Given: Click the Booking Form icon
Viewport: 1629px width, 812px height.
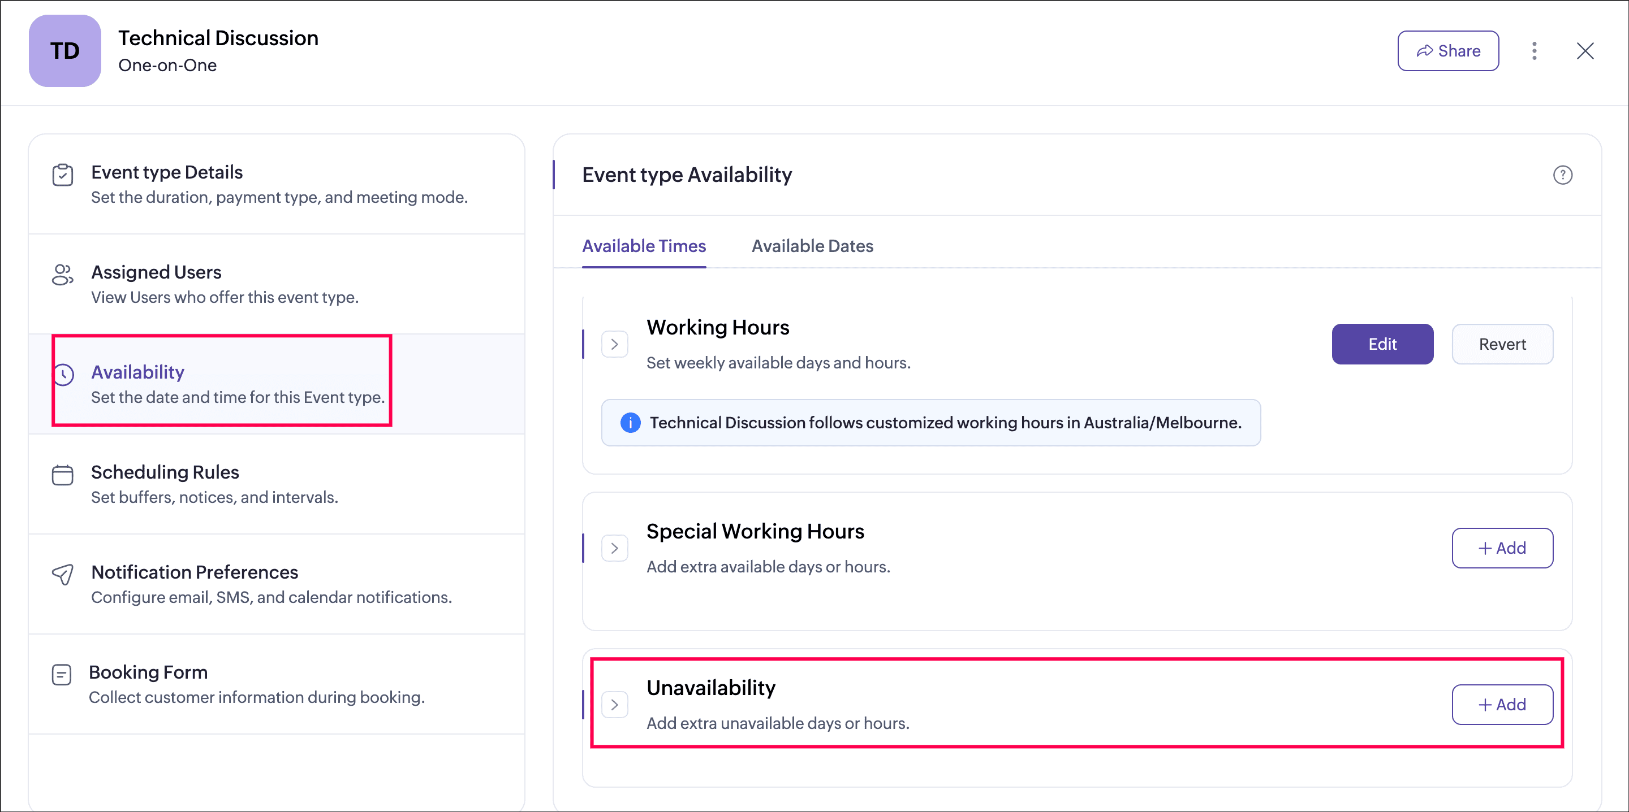Looking at the screenshot, I should coord(61,675).
